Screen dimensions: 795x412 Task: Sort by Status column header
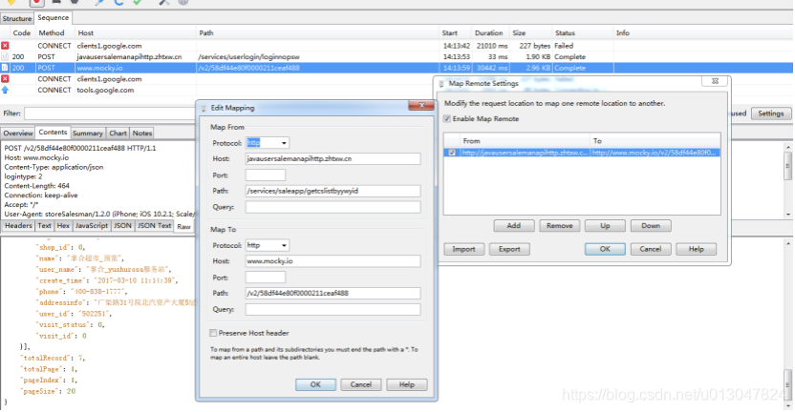click(582, 32)
